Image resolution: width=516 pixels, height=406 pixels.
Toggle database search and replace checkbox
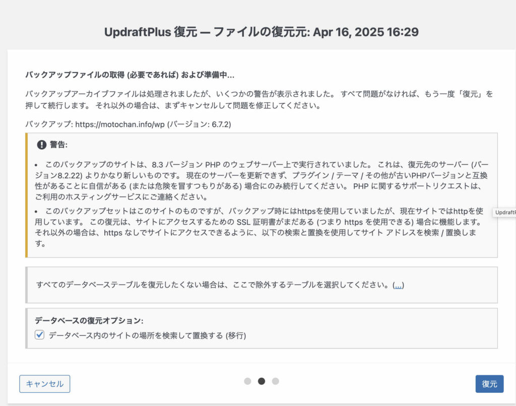pos(39,335)
